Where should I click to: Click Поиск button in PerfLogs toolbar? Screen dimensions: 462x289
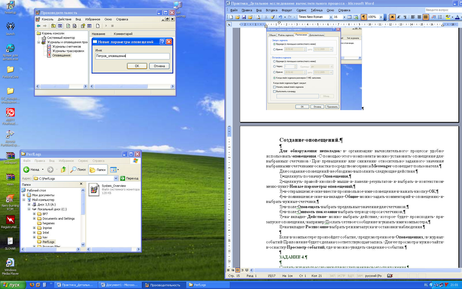pyautogui.click(x=78, y=170)
